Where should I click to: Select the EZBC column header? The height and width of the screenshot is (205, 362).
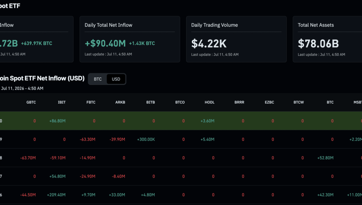[269, 102]
